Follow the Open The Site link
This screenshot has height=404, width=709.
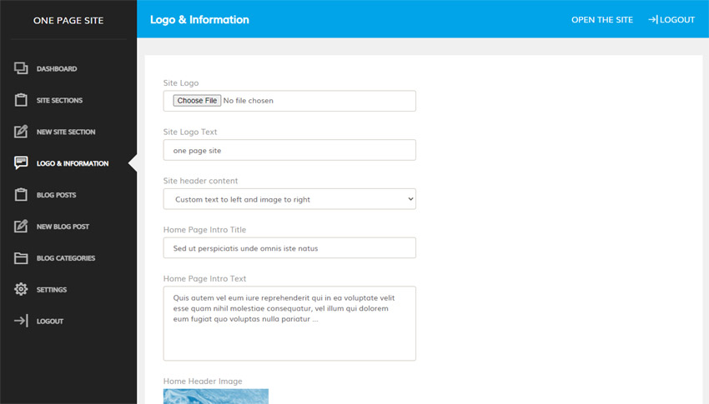[x=601, y=20]
